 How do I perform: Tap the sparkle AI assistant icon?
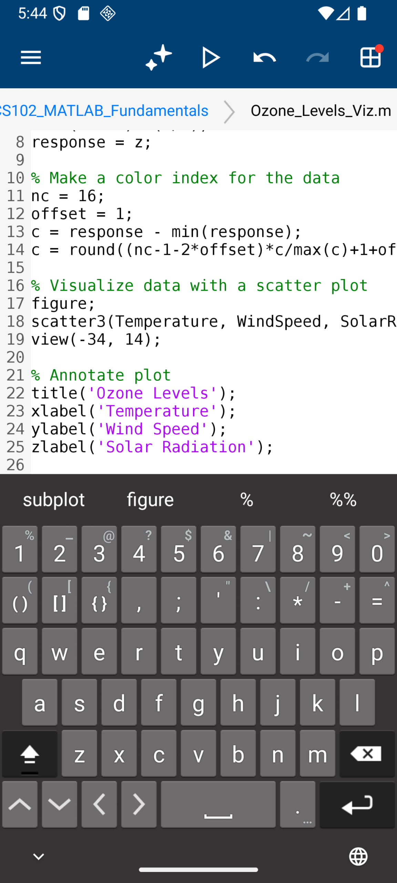point(159,57)
